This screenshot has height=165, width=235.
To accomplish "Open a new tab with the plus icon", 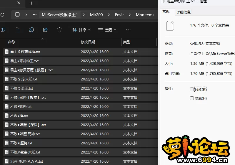I will coord(32,3).
